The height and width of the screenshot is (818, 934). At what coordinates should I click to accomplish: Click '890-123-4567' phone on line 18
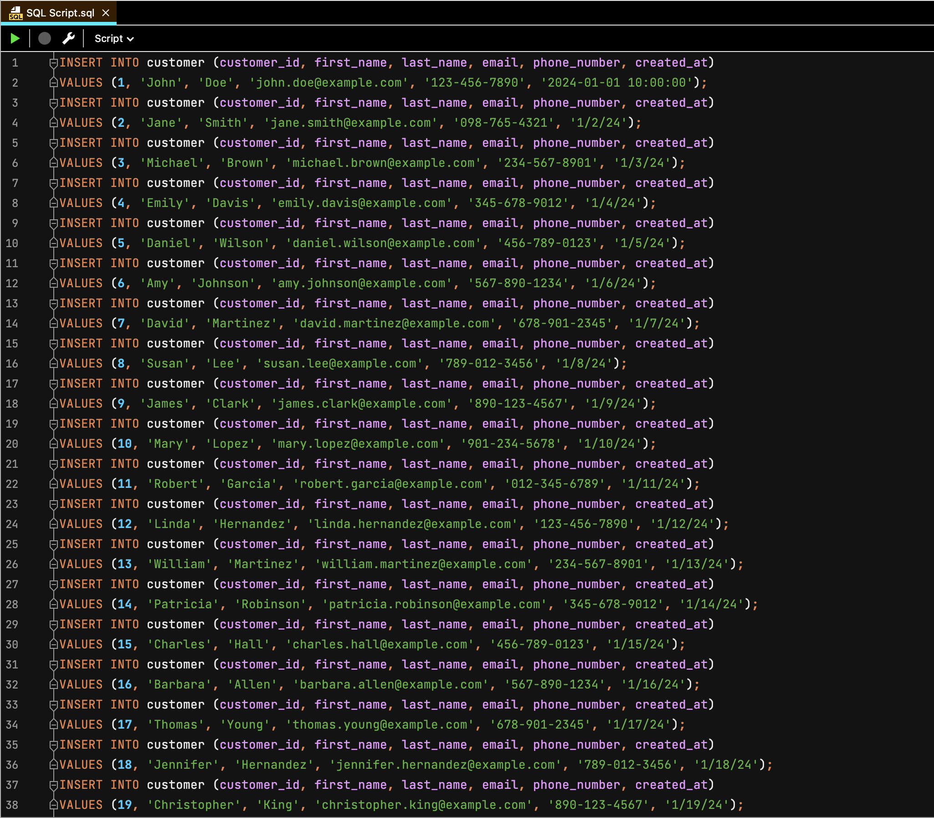click(x=518, y=404)
